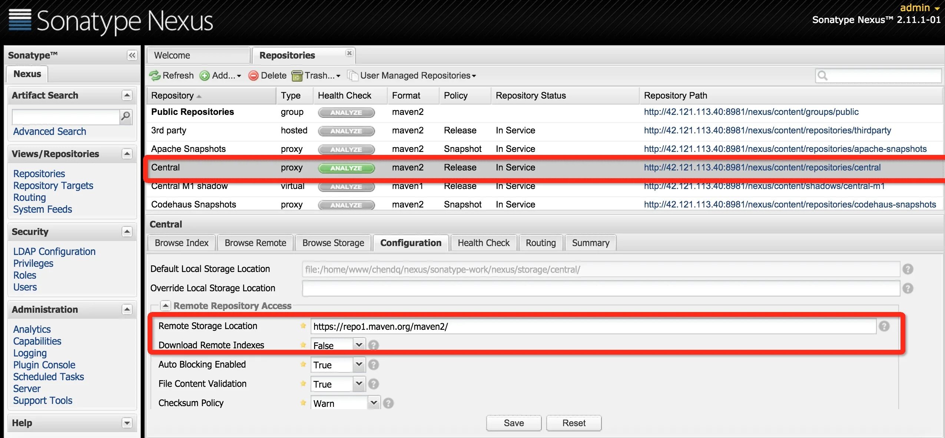Open the Health Check tab
Viewport: 945px width, 438px height.
483,243
